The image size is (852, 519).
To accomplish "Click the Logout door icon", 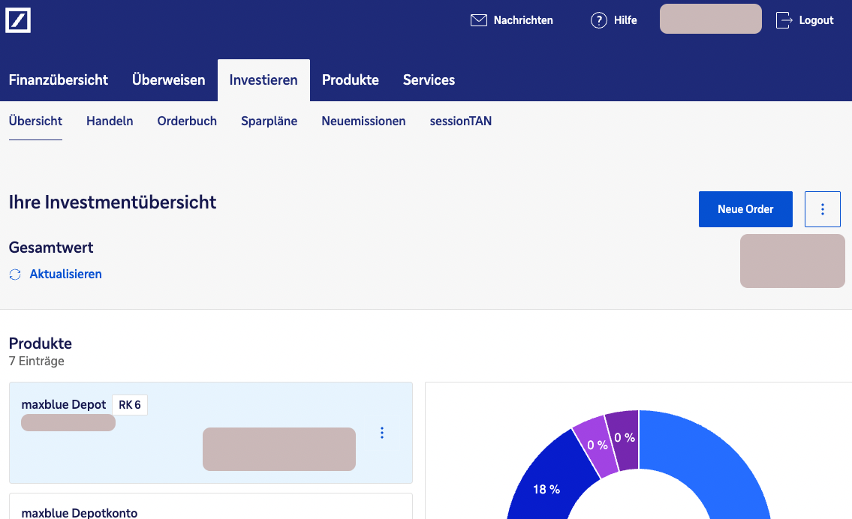I will tap(784, 20).
